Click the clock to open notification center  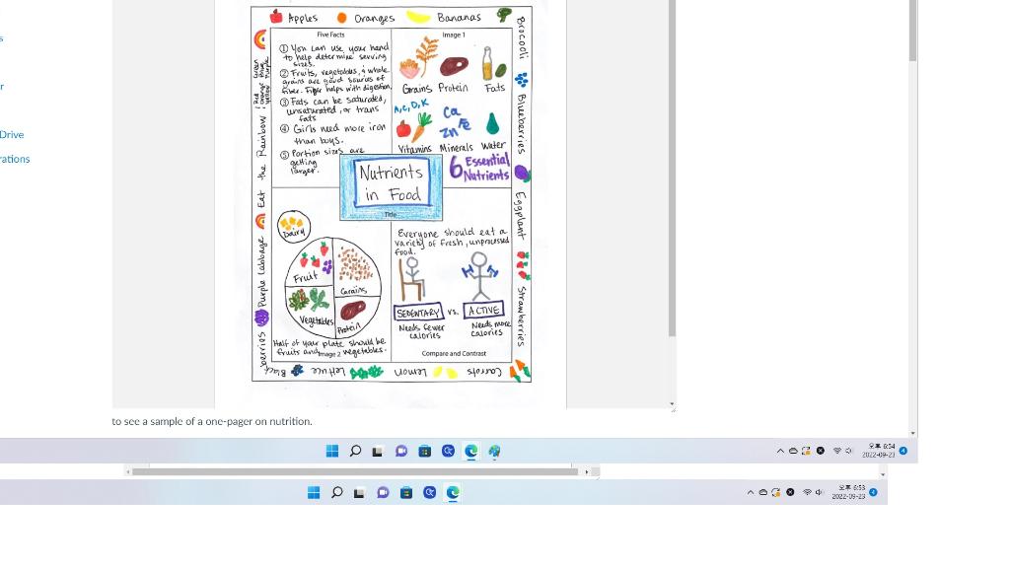pos(880,451)
